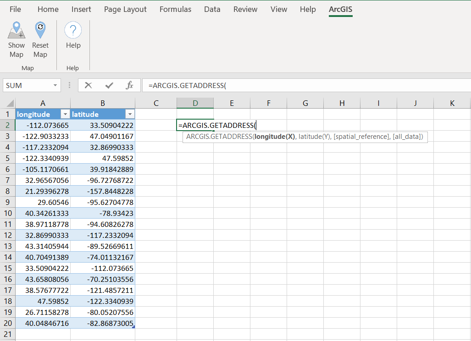Switch to the Data tab
The image size is (471, 341).
point(212,9)
